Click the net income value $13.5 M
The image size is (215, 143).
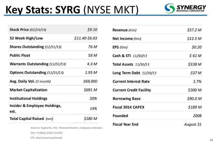(194, 39)
